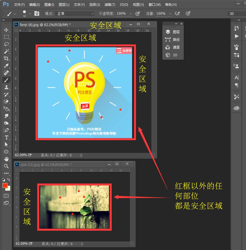Open the 滤镜 menu

pos(109,4)
